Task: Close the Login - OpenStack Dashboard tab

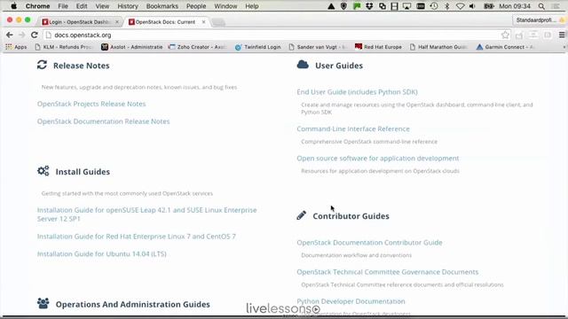Action: point(117,22)
